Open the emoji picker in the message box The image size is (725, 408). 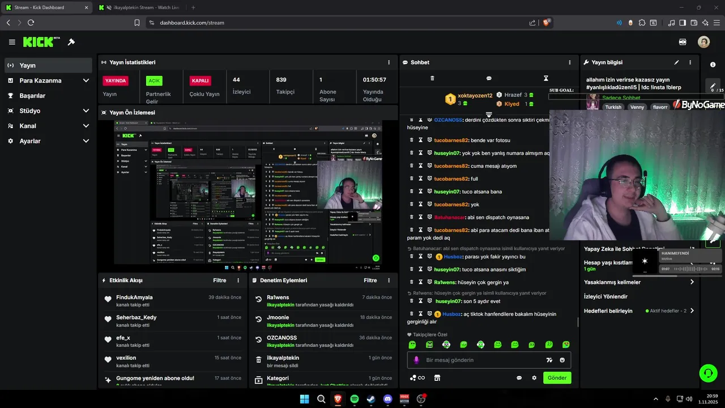tap(562, 360)
